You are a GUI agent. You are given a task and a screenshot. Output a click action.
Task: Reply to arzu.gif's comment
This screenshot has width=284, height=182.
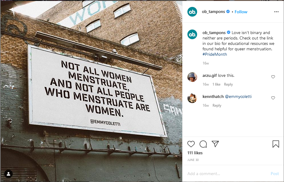tap(228, 84)
